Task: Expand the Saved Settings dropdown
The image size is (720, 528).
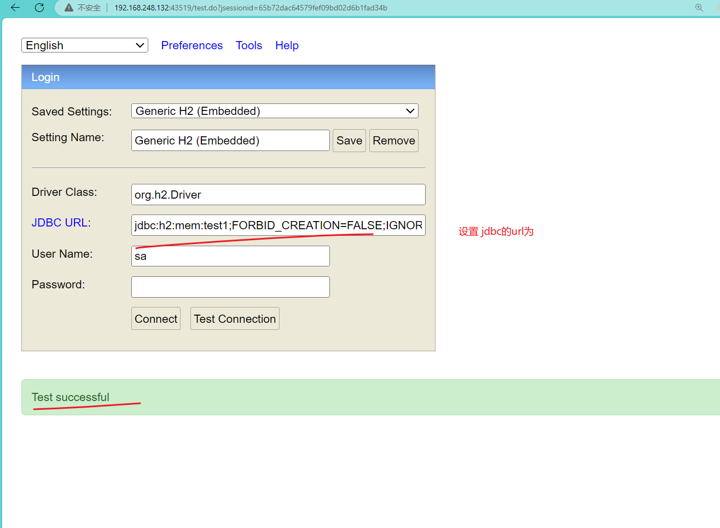Action: (275, 111)
